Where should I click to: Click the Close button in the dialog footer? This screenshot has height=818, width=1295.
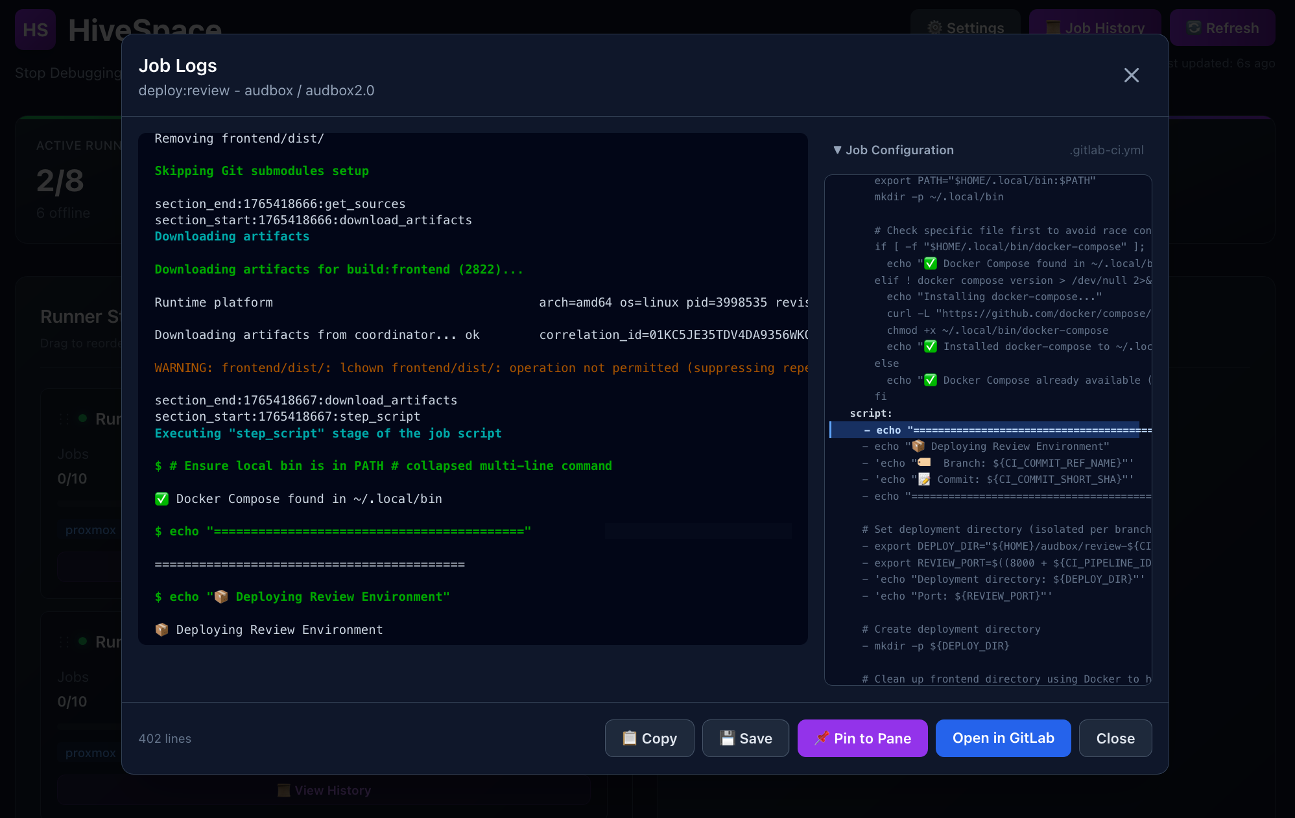[1115, 738]
